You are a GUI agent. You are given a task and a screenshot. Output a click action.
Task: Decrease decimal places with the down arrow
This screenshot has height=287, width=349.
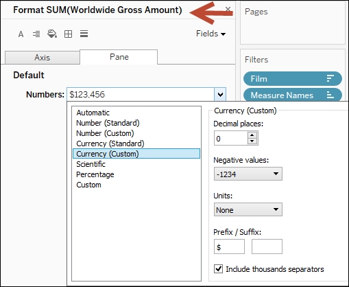(252, 141)
